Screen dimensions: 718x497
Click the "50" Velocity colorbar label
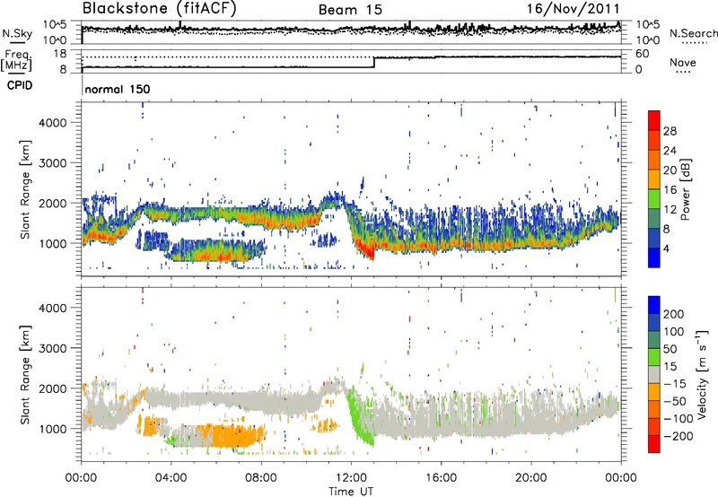[x=670, y=349]
